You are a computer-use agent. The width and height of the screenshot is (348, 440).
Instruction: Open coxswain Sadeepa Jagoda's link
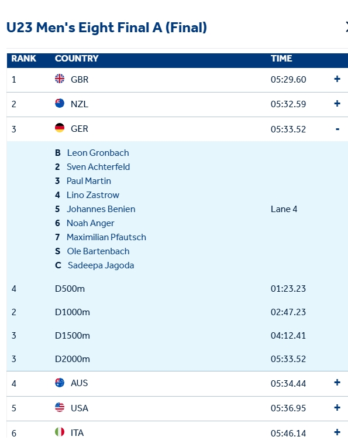click(x=101, y=265)
